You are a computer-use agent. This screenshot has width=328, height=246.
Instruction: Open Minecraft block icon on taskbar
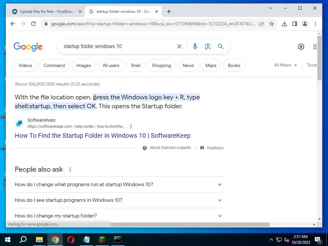[102, 240]
